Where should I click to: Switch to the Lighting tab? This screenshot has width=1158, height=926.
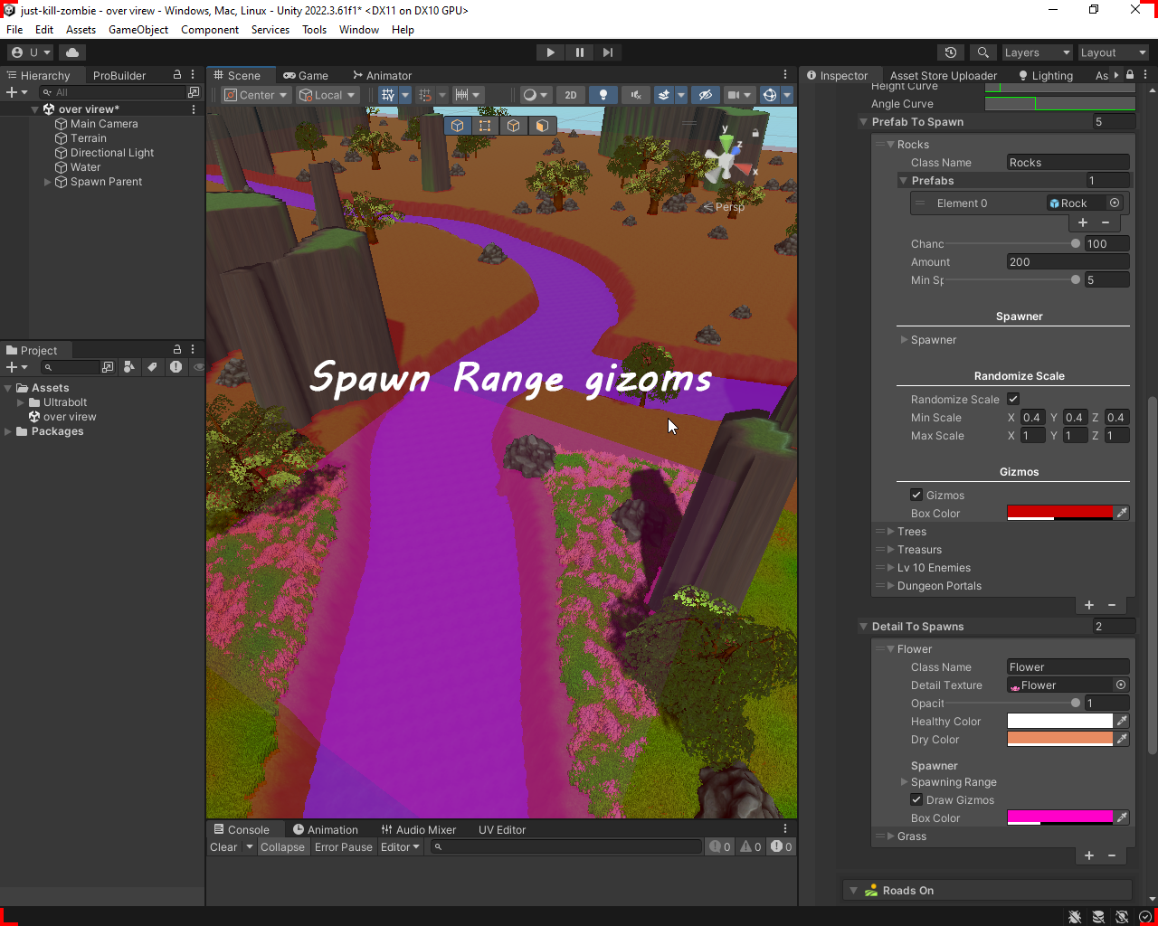click(x=1046, y=76)
